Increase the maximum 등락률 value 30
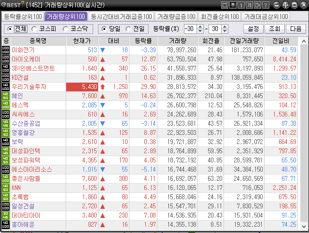Screen dimensions: 309x233 (225, 27)
